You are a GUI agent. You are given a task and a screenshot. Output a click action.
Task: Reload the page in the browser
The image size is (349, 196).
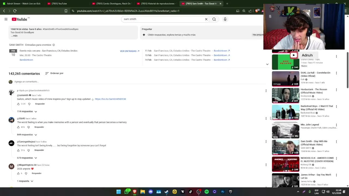coord(15,11)
